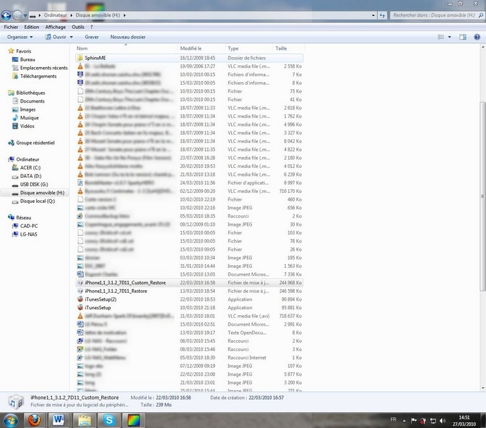The width and height of the screenshot is (486, 428).
Task: Click Ordinateur in the address breadcrumb
Action: 55,15
